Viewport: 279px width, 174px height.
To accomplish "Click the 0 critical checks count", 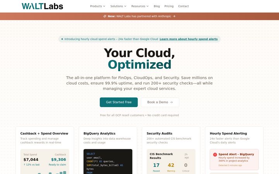I will pyautogui.click(x=186, y=165).
